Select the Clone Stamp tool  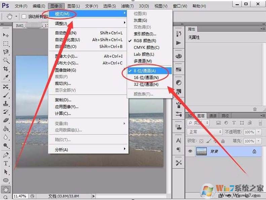click(6, 103)
